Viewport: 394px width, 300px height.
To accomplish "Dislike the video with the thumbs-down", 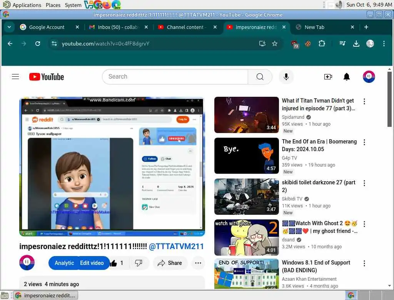I will [139, 263].
